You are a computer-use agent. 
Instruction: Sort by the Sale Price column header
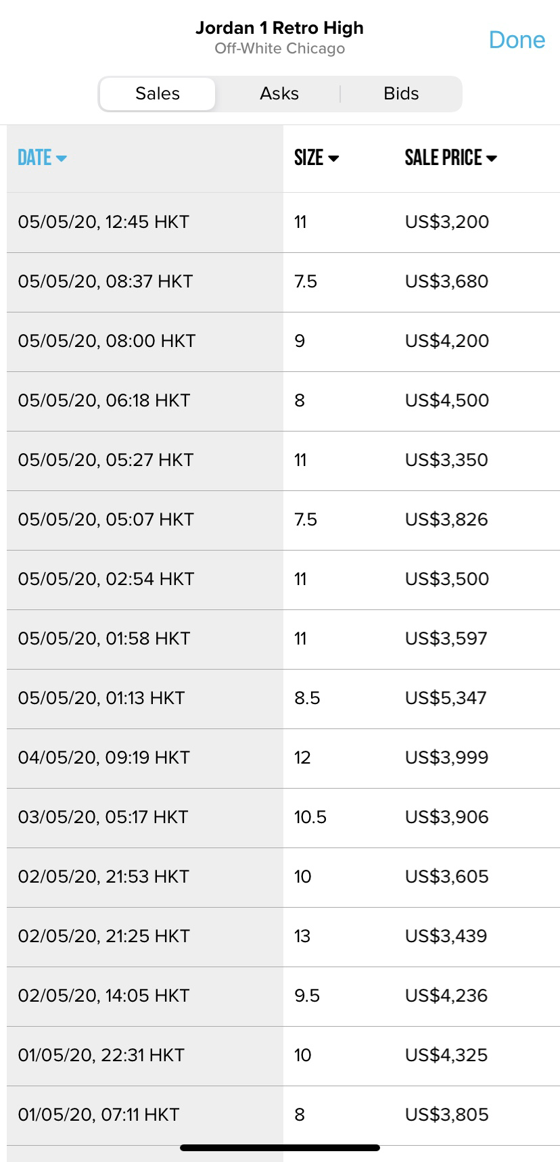444,158
